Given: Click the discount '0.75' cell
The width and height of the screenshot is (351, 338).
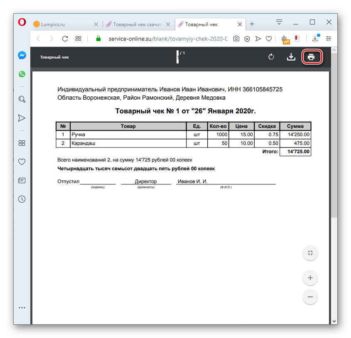Looking at the screenshot, I should point(267,135).
